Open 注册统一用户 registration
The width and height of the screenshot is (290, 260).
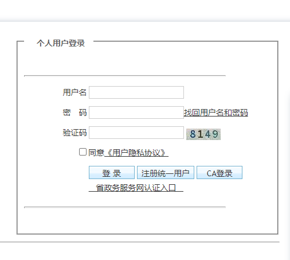point(166,173)
